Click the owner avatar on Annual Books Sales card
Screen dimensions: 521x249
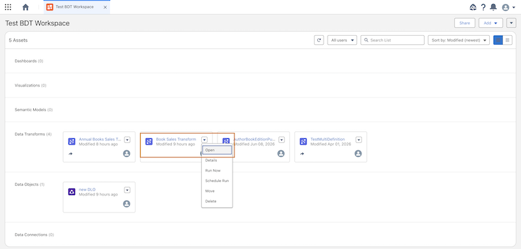126,153
